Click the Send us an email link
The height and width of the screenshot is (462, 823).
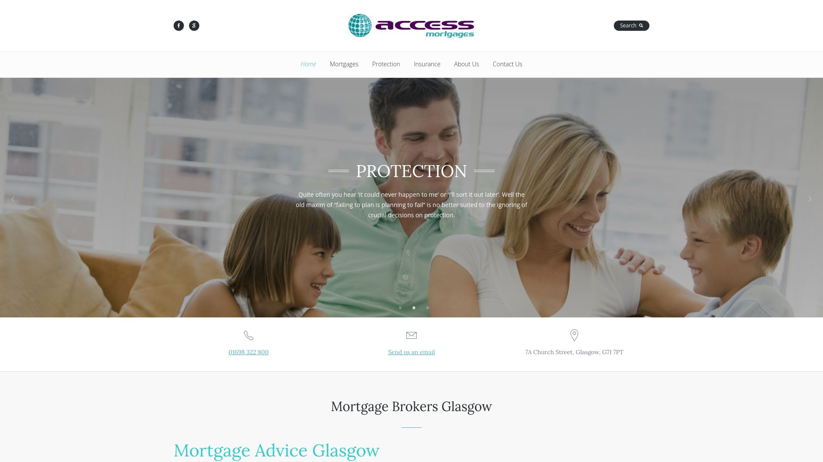[x=411, y=352]
